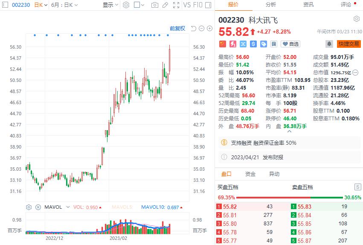Toggle MAVOL5 line visibility
This screenshot has width=363, height=245.
tap(122, 207)
